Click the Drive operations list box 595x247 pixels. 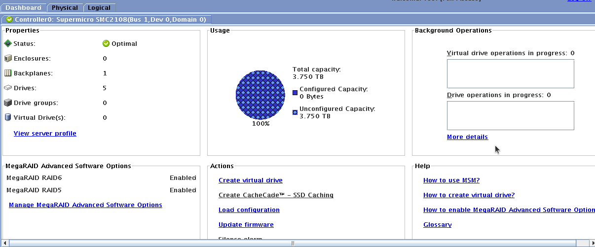(x=511, y=115)
